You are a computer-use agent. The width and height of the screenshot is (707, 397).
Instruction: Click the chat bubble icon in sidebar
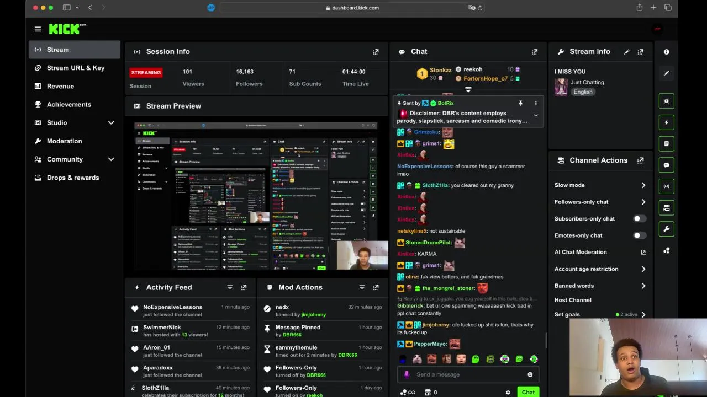666,165
